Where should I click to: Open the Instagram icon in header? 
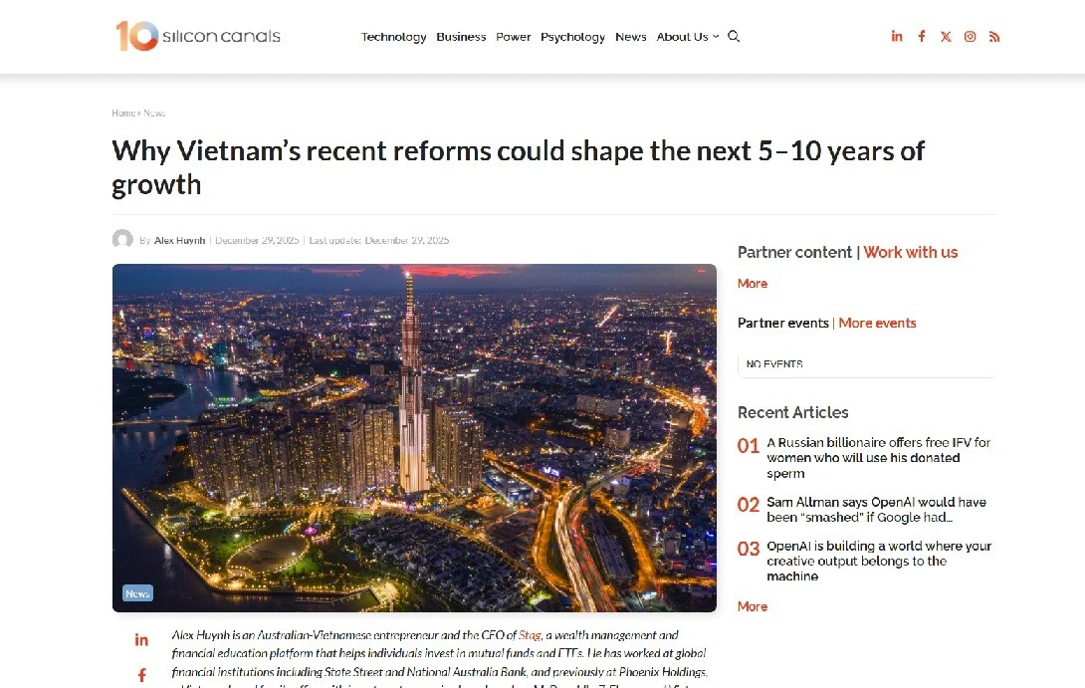pyautogui.click(x=970, y=37)
